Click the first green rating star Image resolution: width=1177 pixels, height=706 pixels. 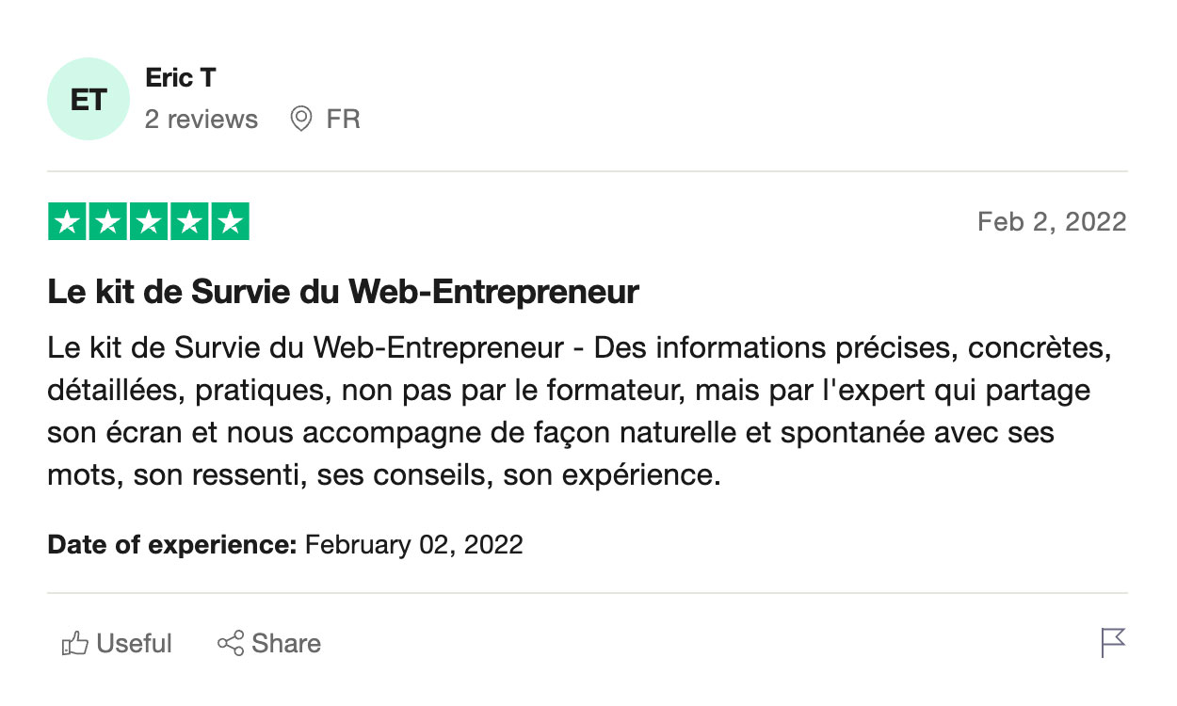pos(67,222)
